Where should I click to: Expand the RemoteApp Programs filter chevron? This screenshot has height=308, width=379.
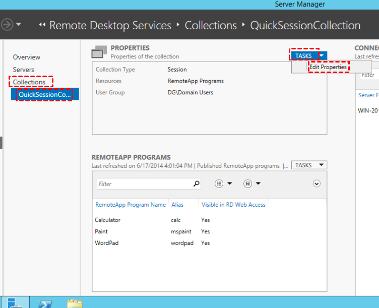click(317, 183)
